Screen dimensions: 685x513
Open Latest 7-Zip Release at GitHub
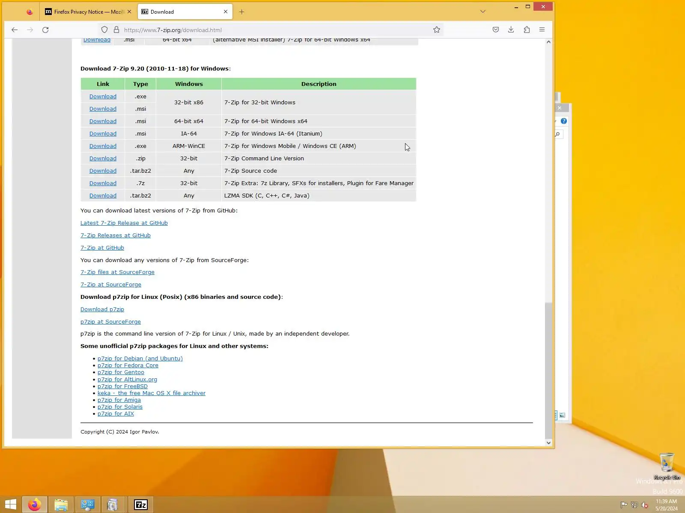click(x=124, y=223)
